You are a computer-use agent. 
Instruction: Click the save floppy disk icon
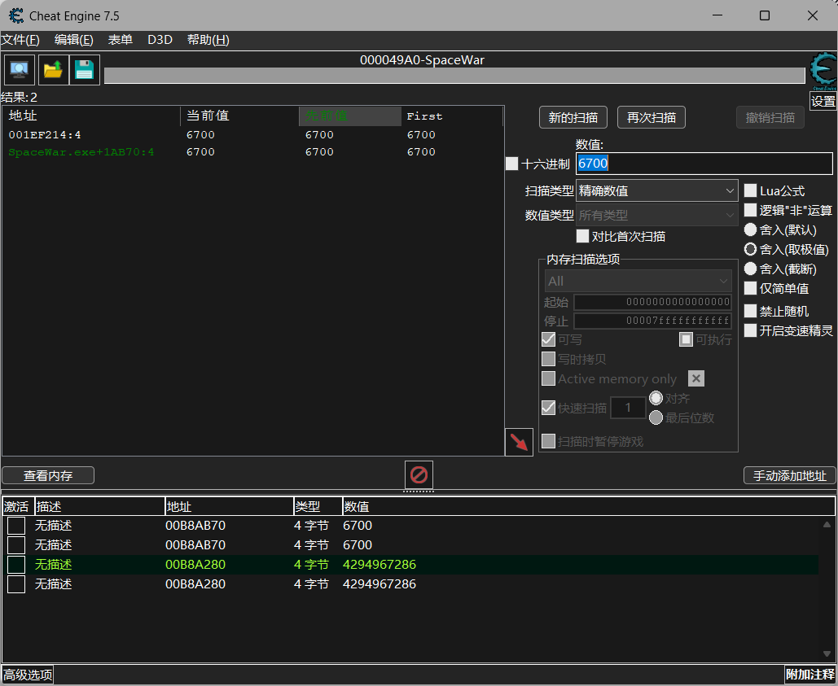pyautogui.click(x=85, y=70)
